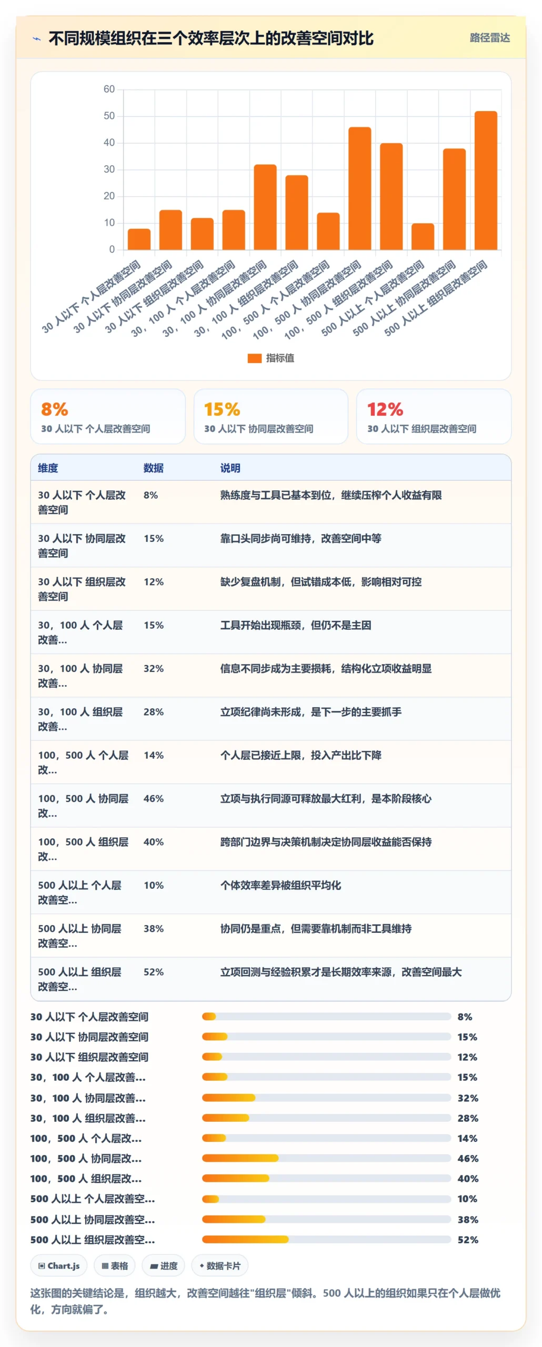The image size is (542, 1347).
Task: Click the chart bar for 500 人以上 协同层
Action: [454, 199]
